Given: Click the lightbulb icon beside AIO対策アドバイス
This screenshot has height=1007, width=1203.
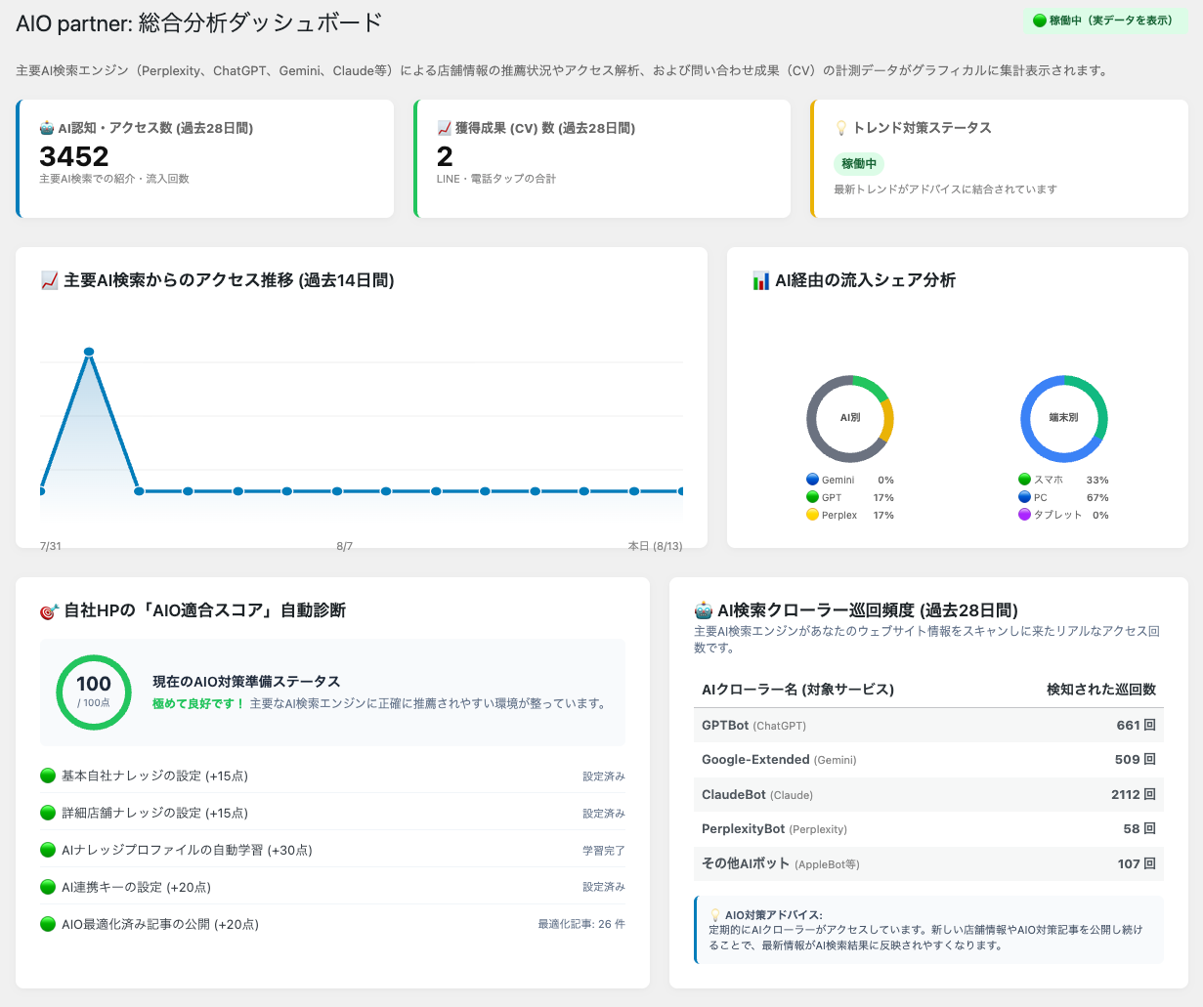Looking at the screenshot, I should [715, 915].
